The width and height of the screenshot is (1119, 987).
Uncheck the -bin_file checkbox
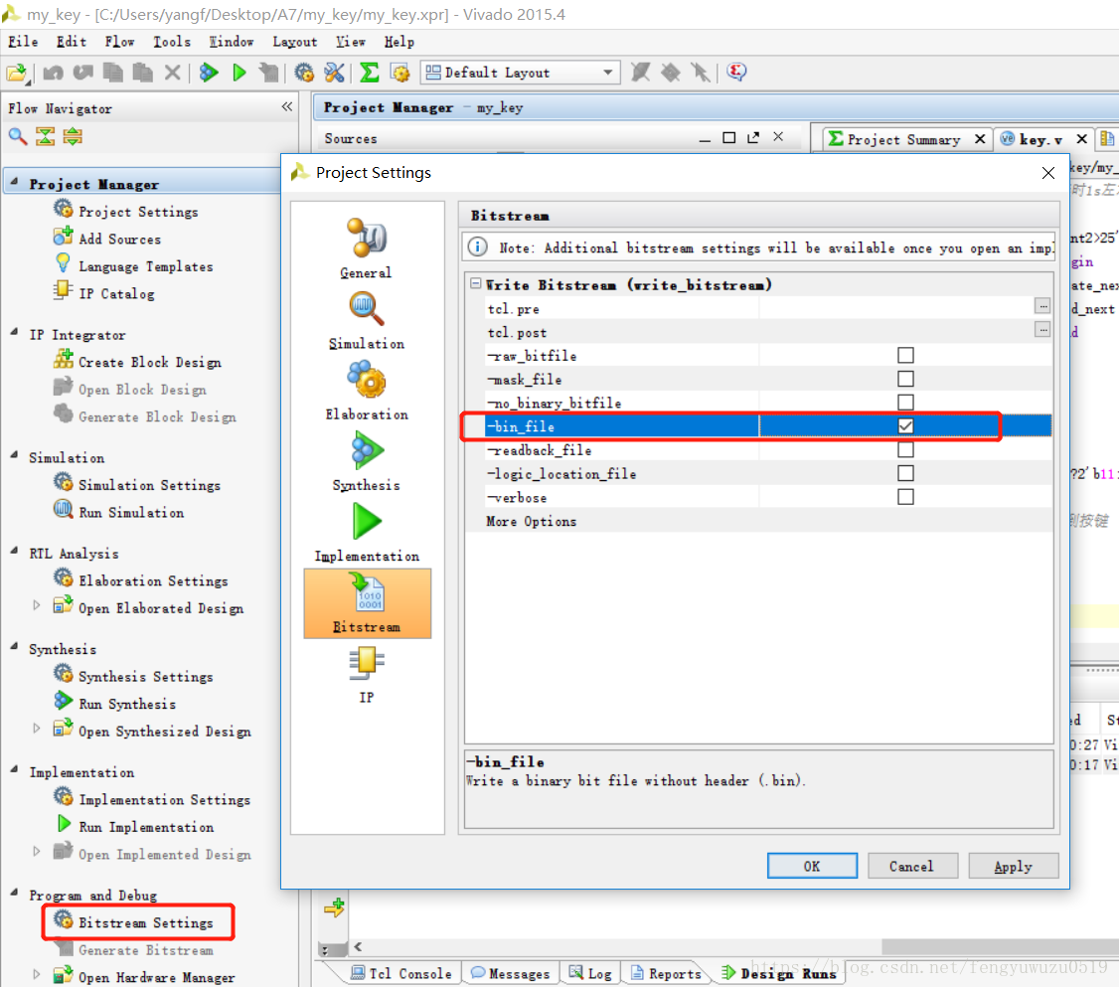tap(905, 426)
